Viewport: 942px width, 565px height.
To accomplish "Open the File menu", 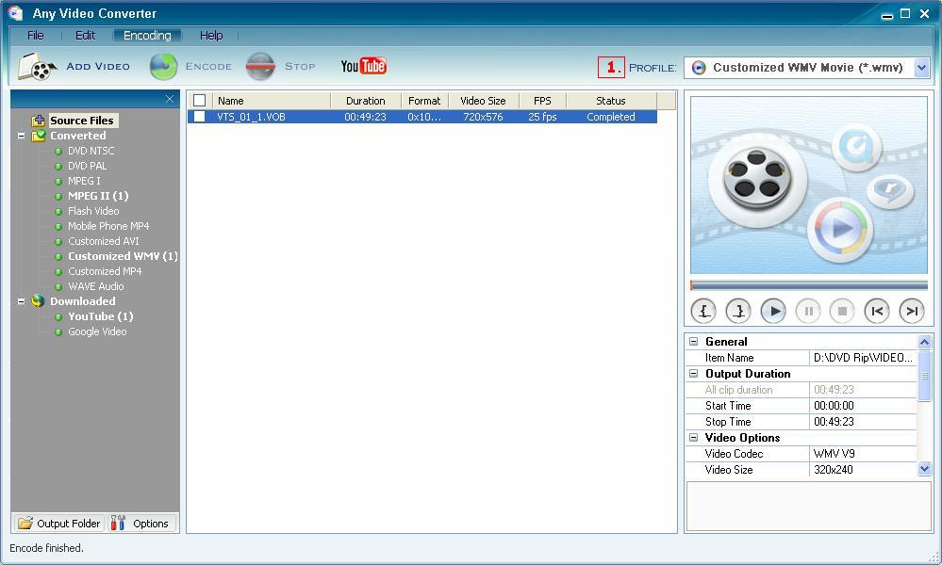I will [36, 36].
